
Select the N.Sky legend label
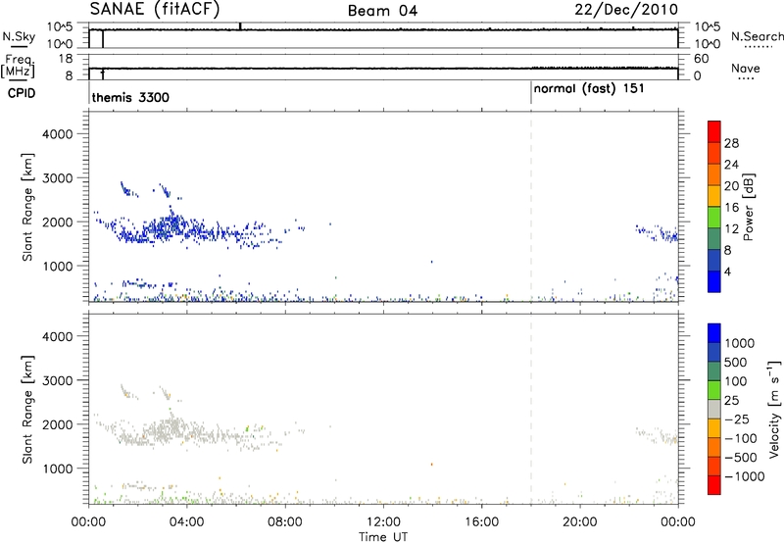point(19,36)
